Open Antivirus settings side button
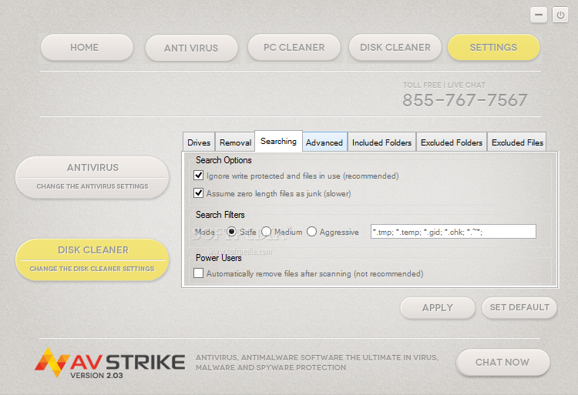 point(92,177)
